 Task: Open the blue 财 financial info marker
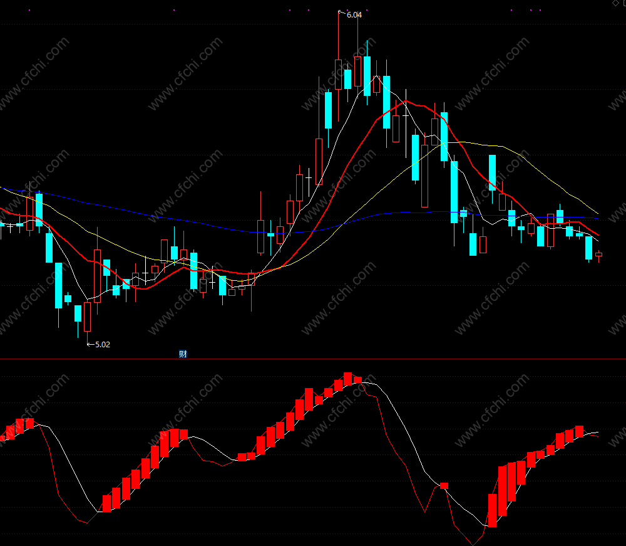click(x=183, y=354)
